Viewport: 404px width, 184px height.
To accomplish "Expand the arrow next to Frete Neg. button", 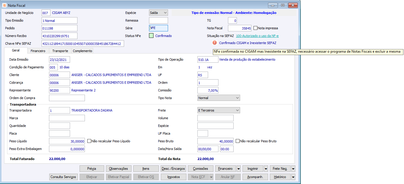I will 293,169.
